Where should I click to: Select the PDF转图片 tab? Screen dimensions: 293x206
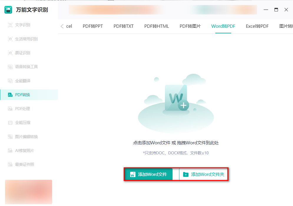pyautogui.click(x=190, y=26)
